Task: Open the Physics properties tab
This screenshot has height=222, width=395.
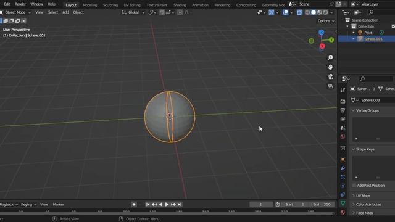Action: [x=343, y=186]
